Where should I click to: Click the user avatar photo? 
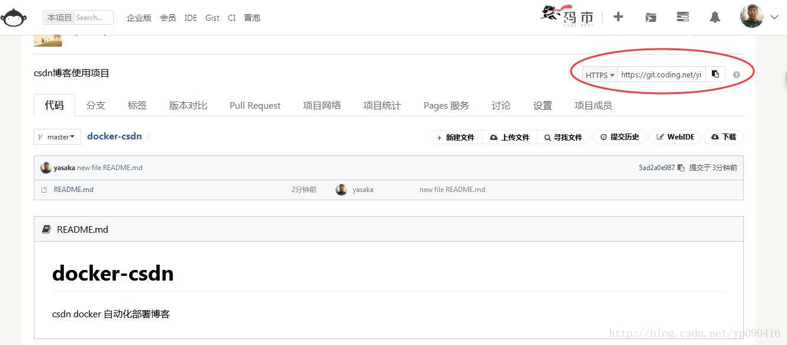point(752,17)
